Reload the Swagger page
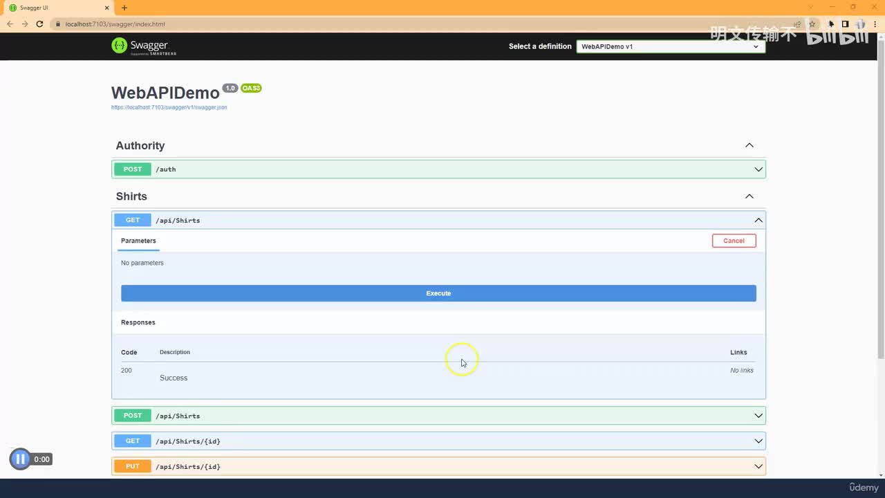885x498 pixels. (39, 24)
